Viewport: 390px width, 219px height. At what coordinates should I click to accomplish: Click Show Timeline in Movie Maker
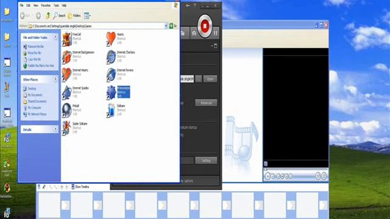click(80, 187)
